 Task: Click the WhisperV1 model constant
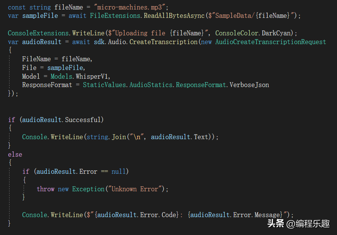click(x=92, y=76)
